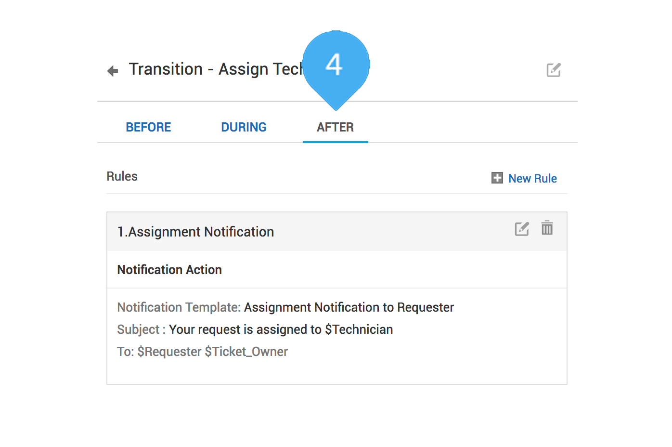Edit the Assignment Notification rule
Viewport: 672px width, 447px height.
(522, 228)
